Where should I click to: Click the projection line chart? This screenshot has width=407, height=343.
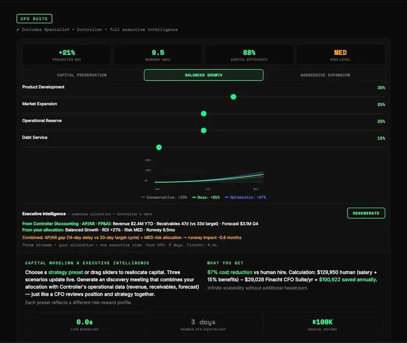(204, 174)
